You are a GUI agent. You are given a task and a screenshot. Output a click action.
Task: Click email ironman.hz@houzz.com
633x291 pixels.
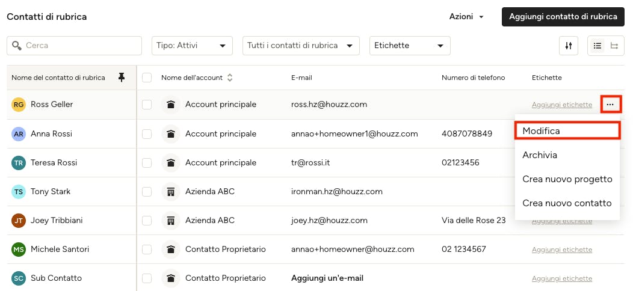click(337, 192)
